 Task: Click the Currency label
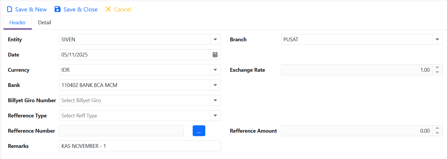tap(19, 70)
